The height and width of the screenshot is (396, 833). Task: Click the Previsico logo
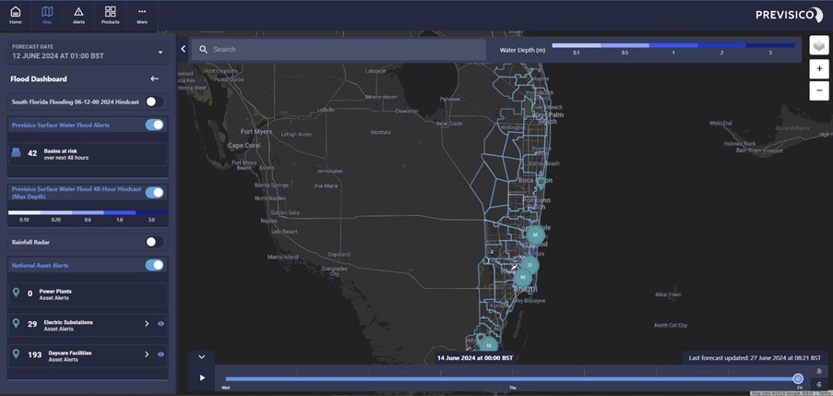(x=789, y=15)
